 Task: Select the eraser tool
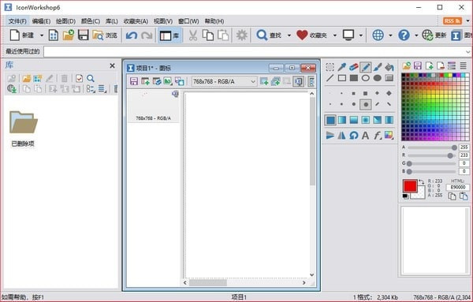[x=353, y=67]
